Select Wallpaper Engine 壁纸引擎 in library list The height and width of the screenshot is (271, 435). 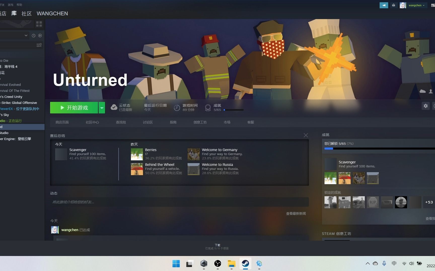click(22, 139)
